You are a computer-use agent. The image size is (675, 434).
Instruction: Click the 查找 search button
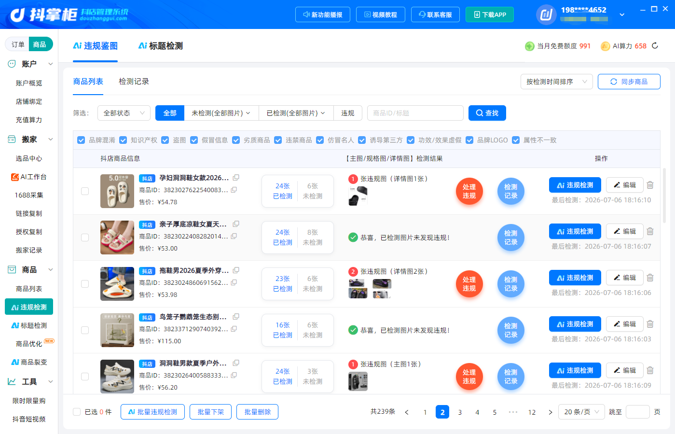click(487, 113)
